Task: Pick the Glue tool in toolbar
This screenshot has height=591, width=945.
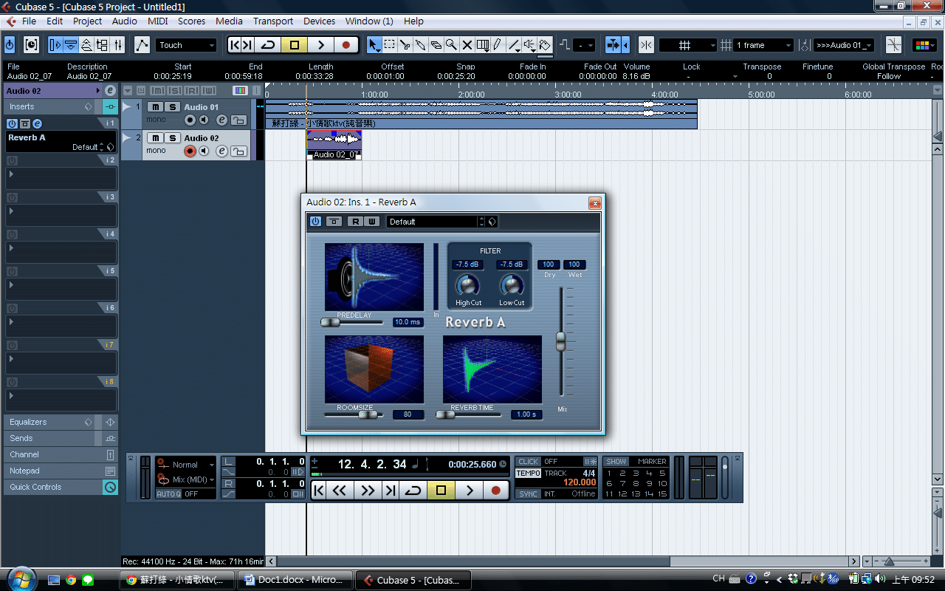Action: pyautogui.click(x=421, y=45)
